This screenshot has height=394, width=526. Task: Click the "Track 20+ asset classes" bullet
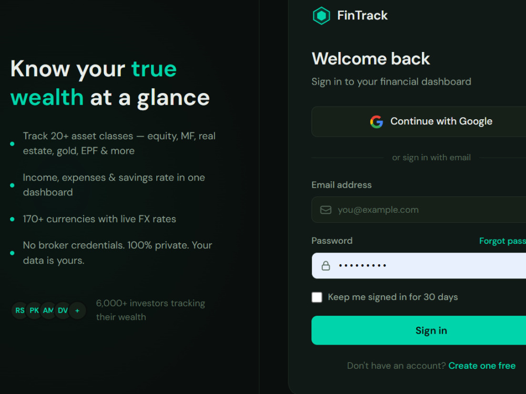click(x=119, y=143)
